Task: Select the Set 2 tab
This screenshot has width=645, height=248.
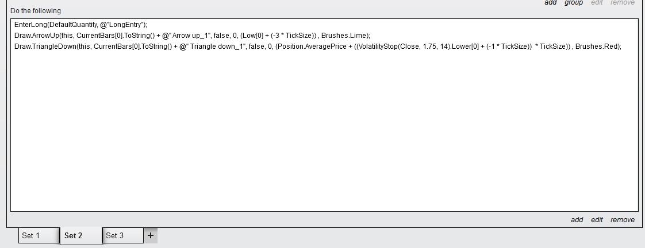Action: click(81, 235)
